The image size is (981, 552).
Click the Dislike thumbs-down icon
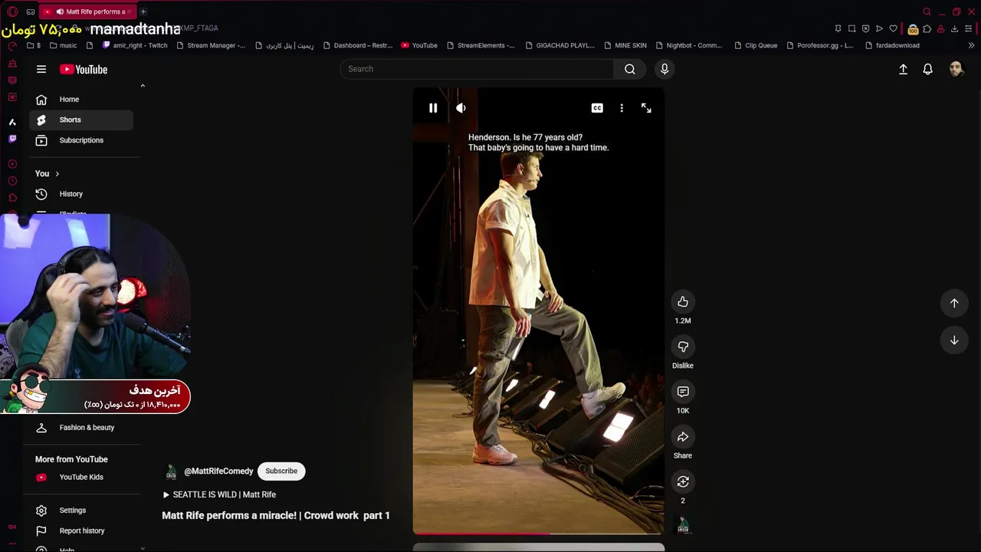(x=683, y=347)
